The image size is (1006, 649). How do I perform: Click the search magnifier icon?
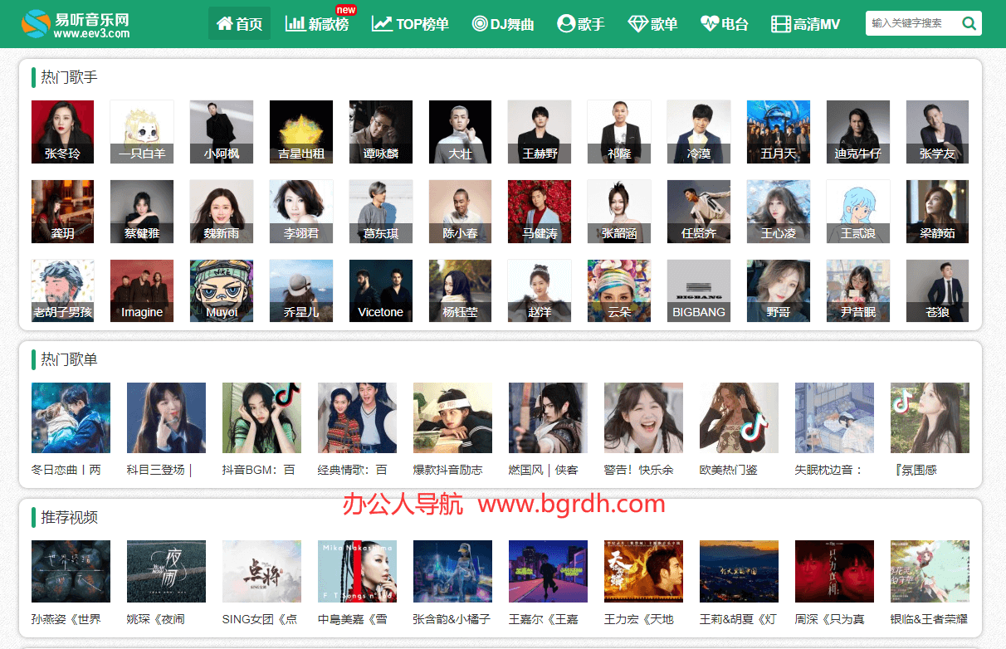coord(969,23)
